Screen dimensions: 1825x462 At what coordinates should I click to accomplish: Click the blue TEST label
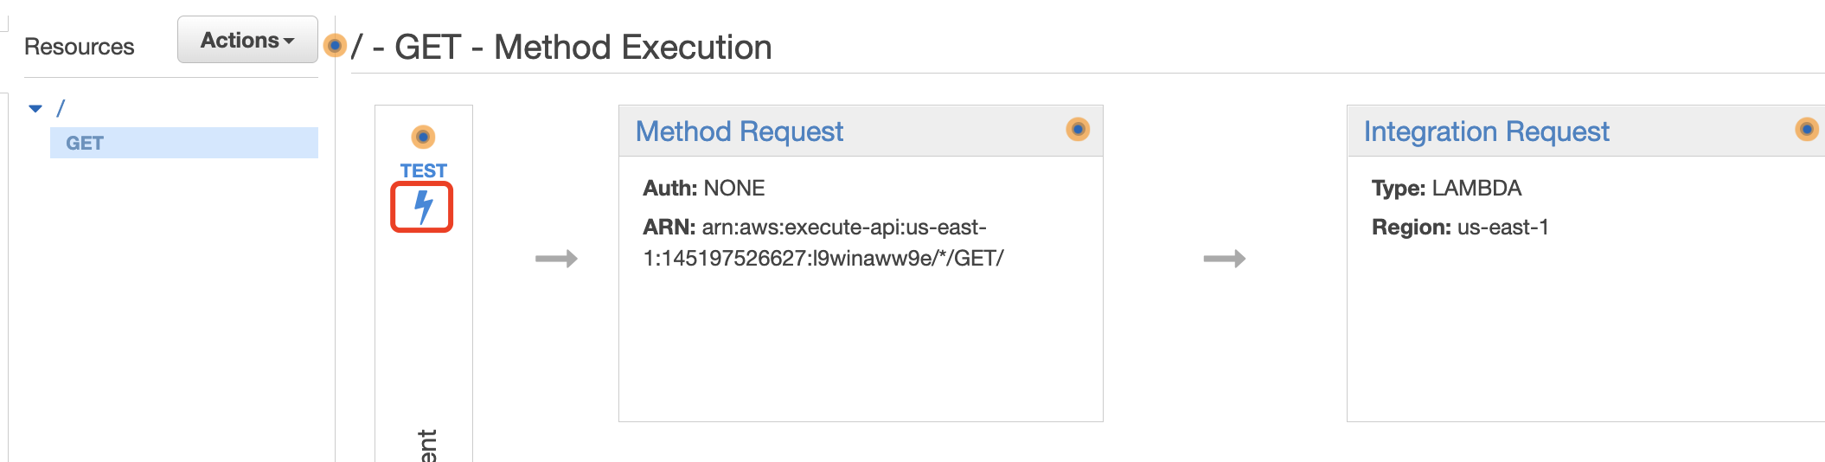point(423,170)
